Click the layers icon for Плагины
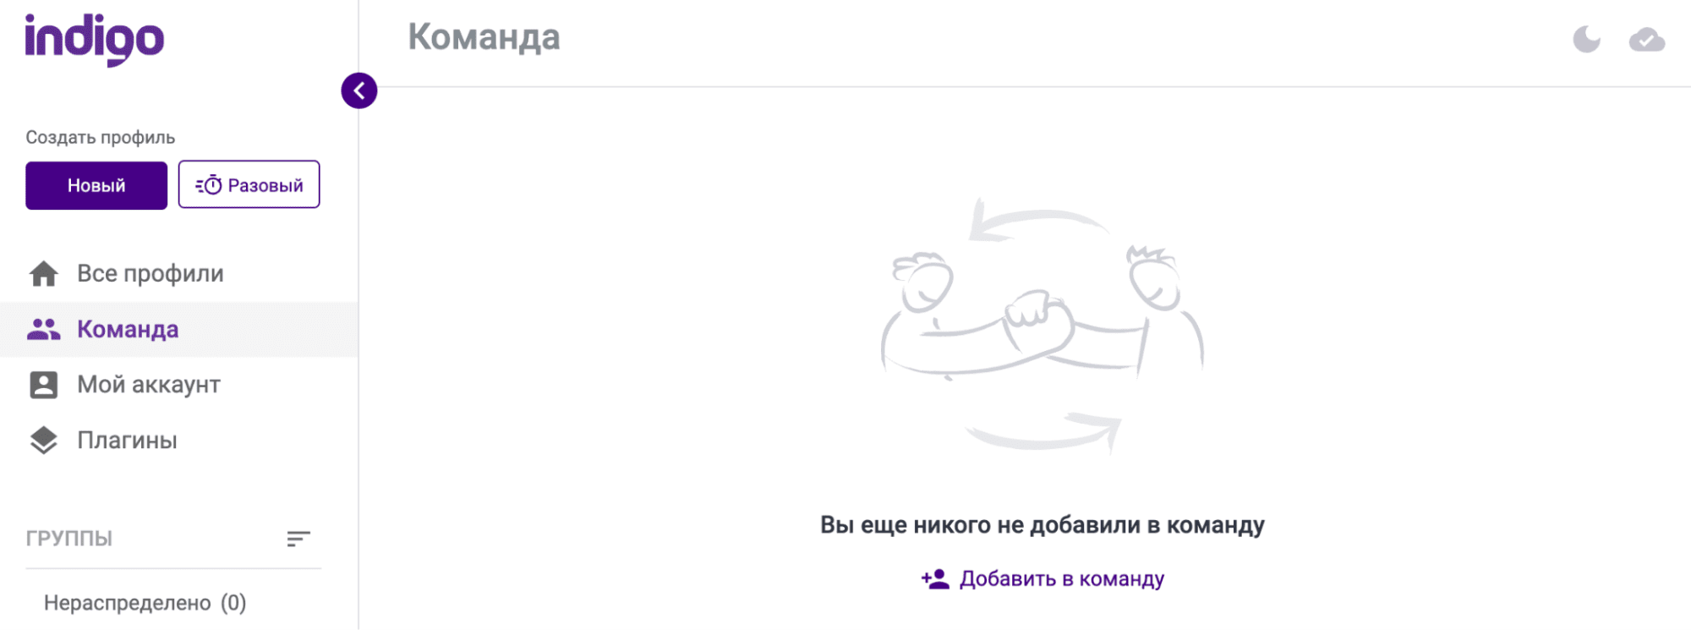The image size is (1691, 630). click(43, 441)
